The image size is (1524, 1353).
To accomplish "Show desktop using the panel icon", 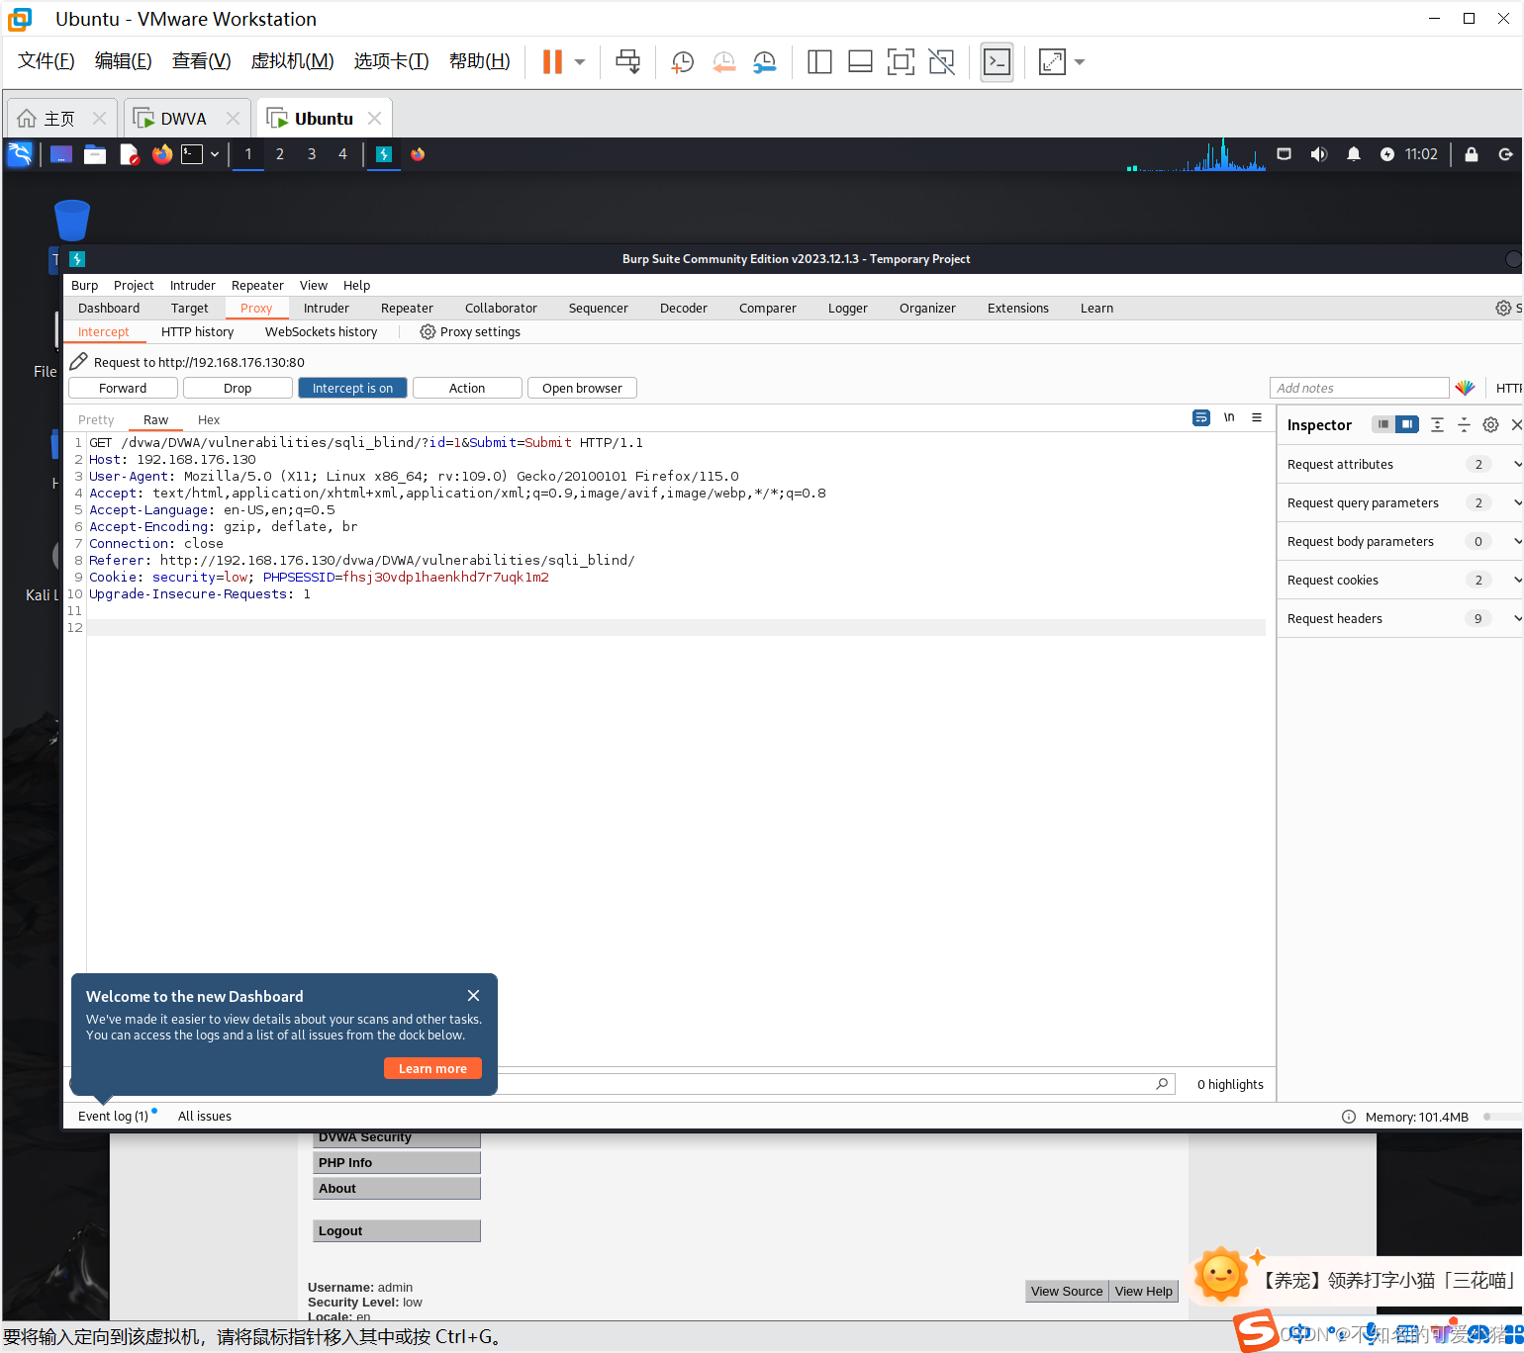I will coord(61,154).
